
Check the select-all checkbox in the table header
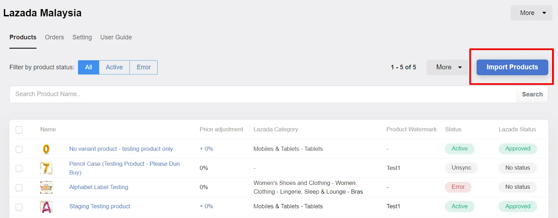19,129
